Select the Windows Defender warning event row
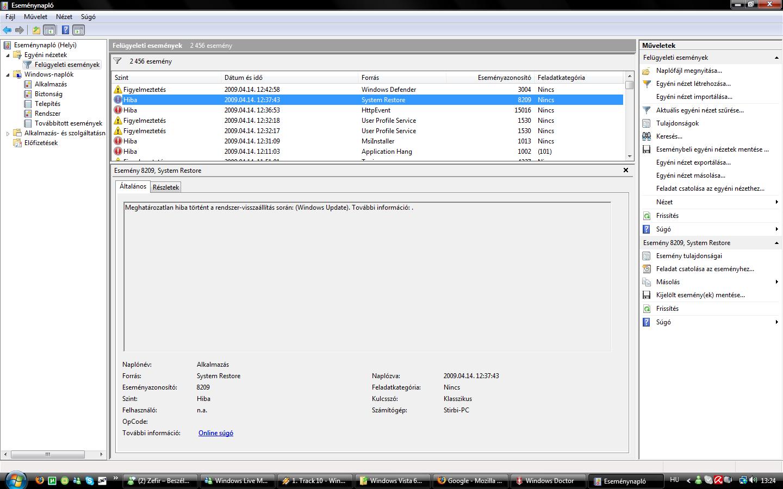The width and height of the screenshot is (783, 489). pyautogui.click(x=368, y=90)
